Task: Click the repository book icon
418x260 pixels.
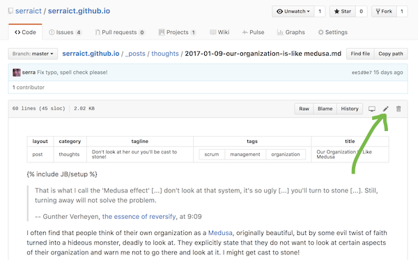Action: point(10,11)
